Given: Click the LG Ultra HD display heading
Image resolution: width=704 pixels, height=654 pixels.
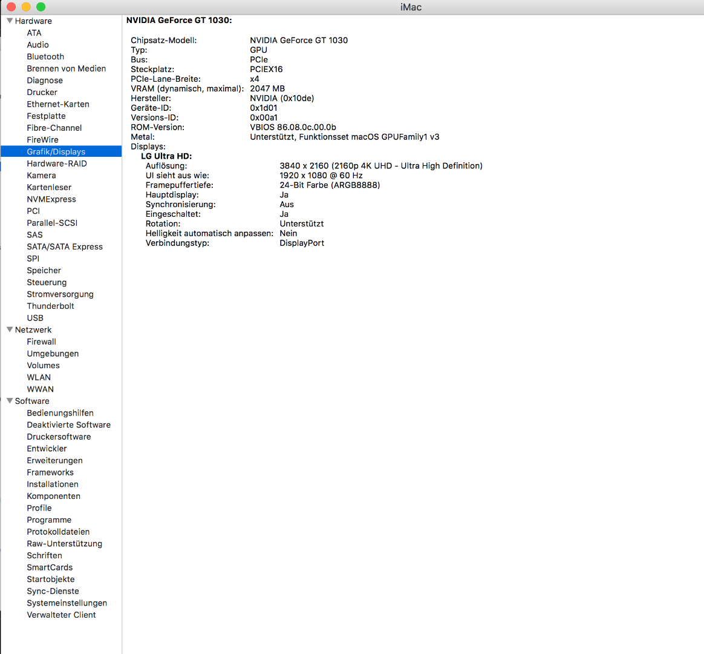Looking at the screenshot, I should [166, 156].
